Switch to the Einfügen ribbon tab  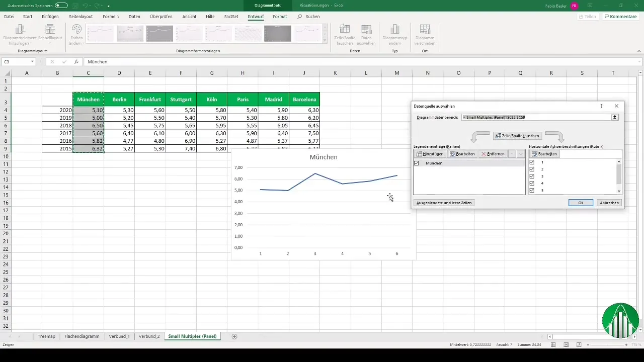50,17
